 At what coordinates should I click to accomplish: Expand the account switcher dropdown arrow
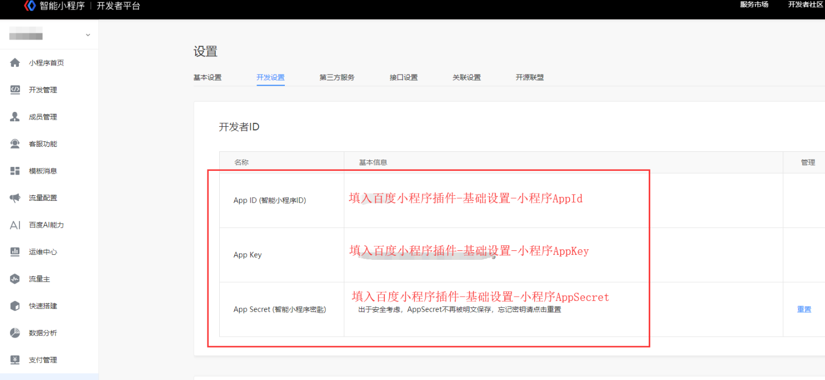pos(88,36)
